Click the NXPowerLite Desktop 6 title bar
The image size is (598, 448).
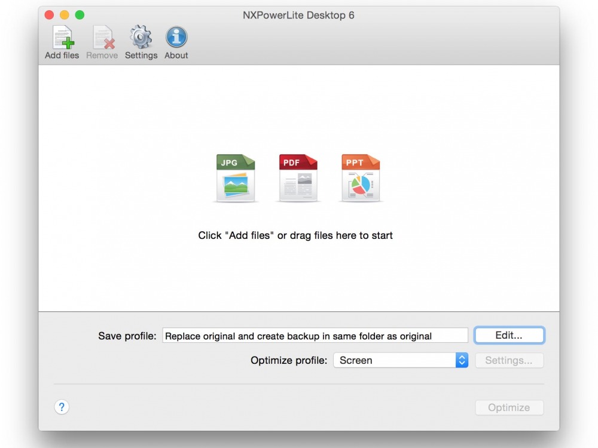tap(298, 15)
